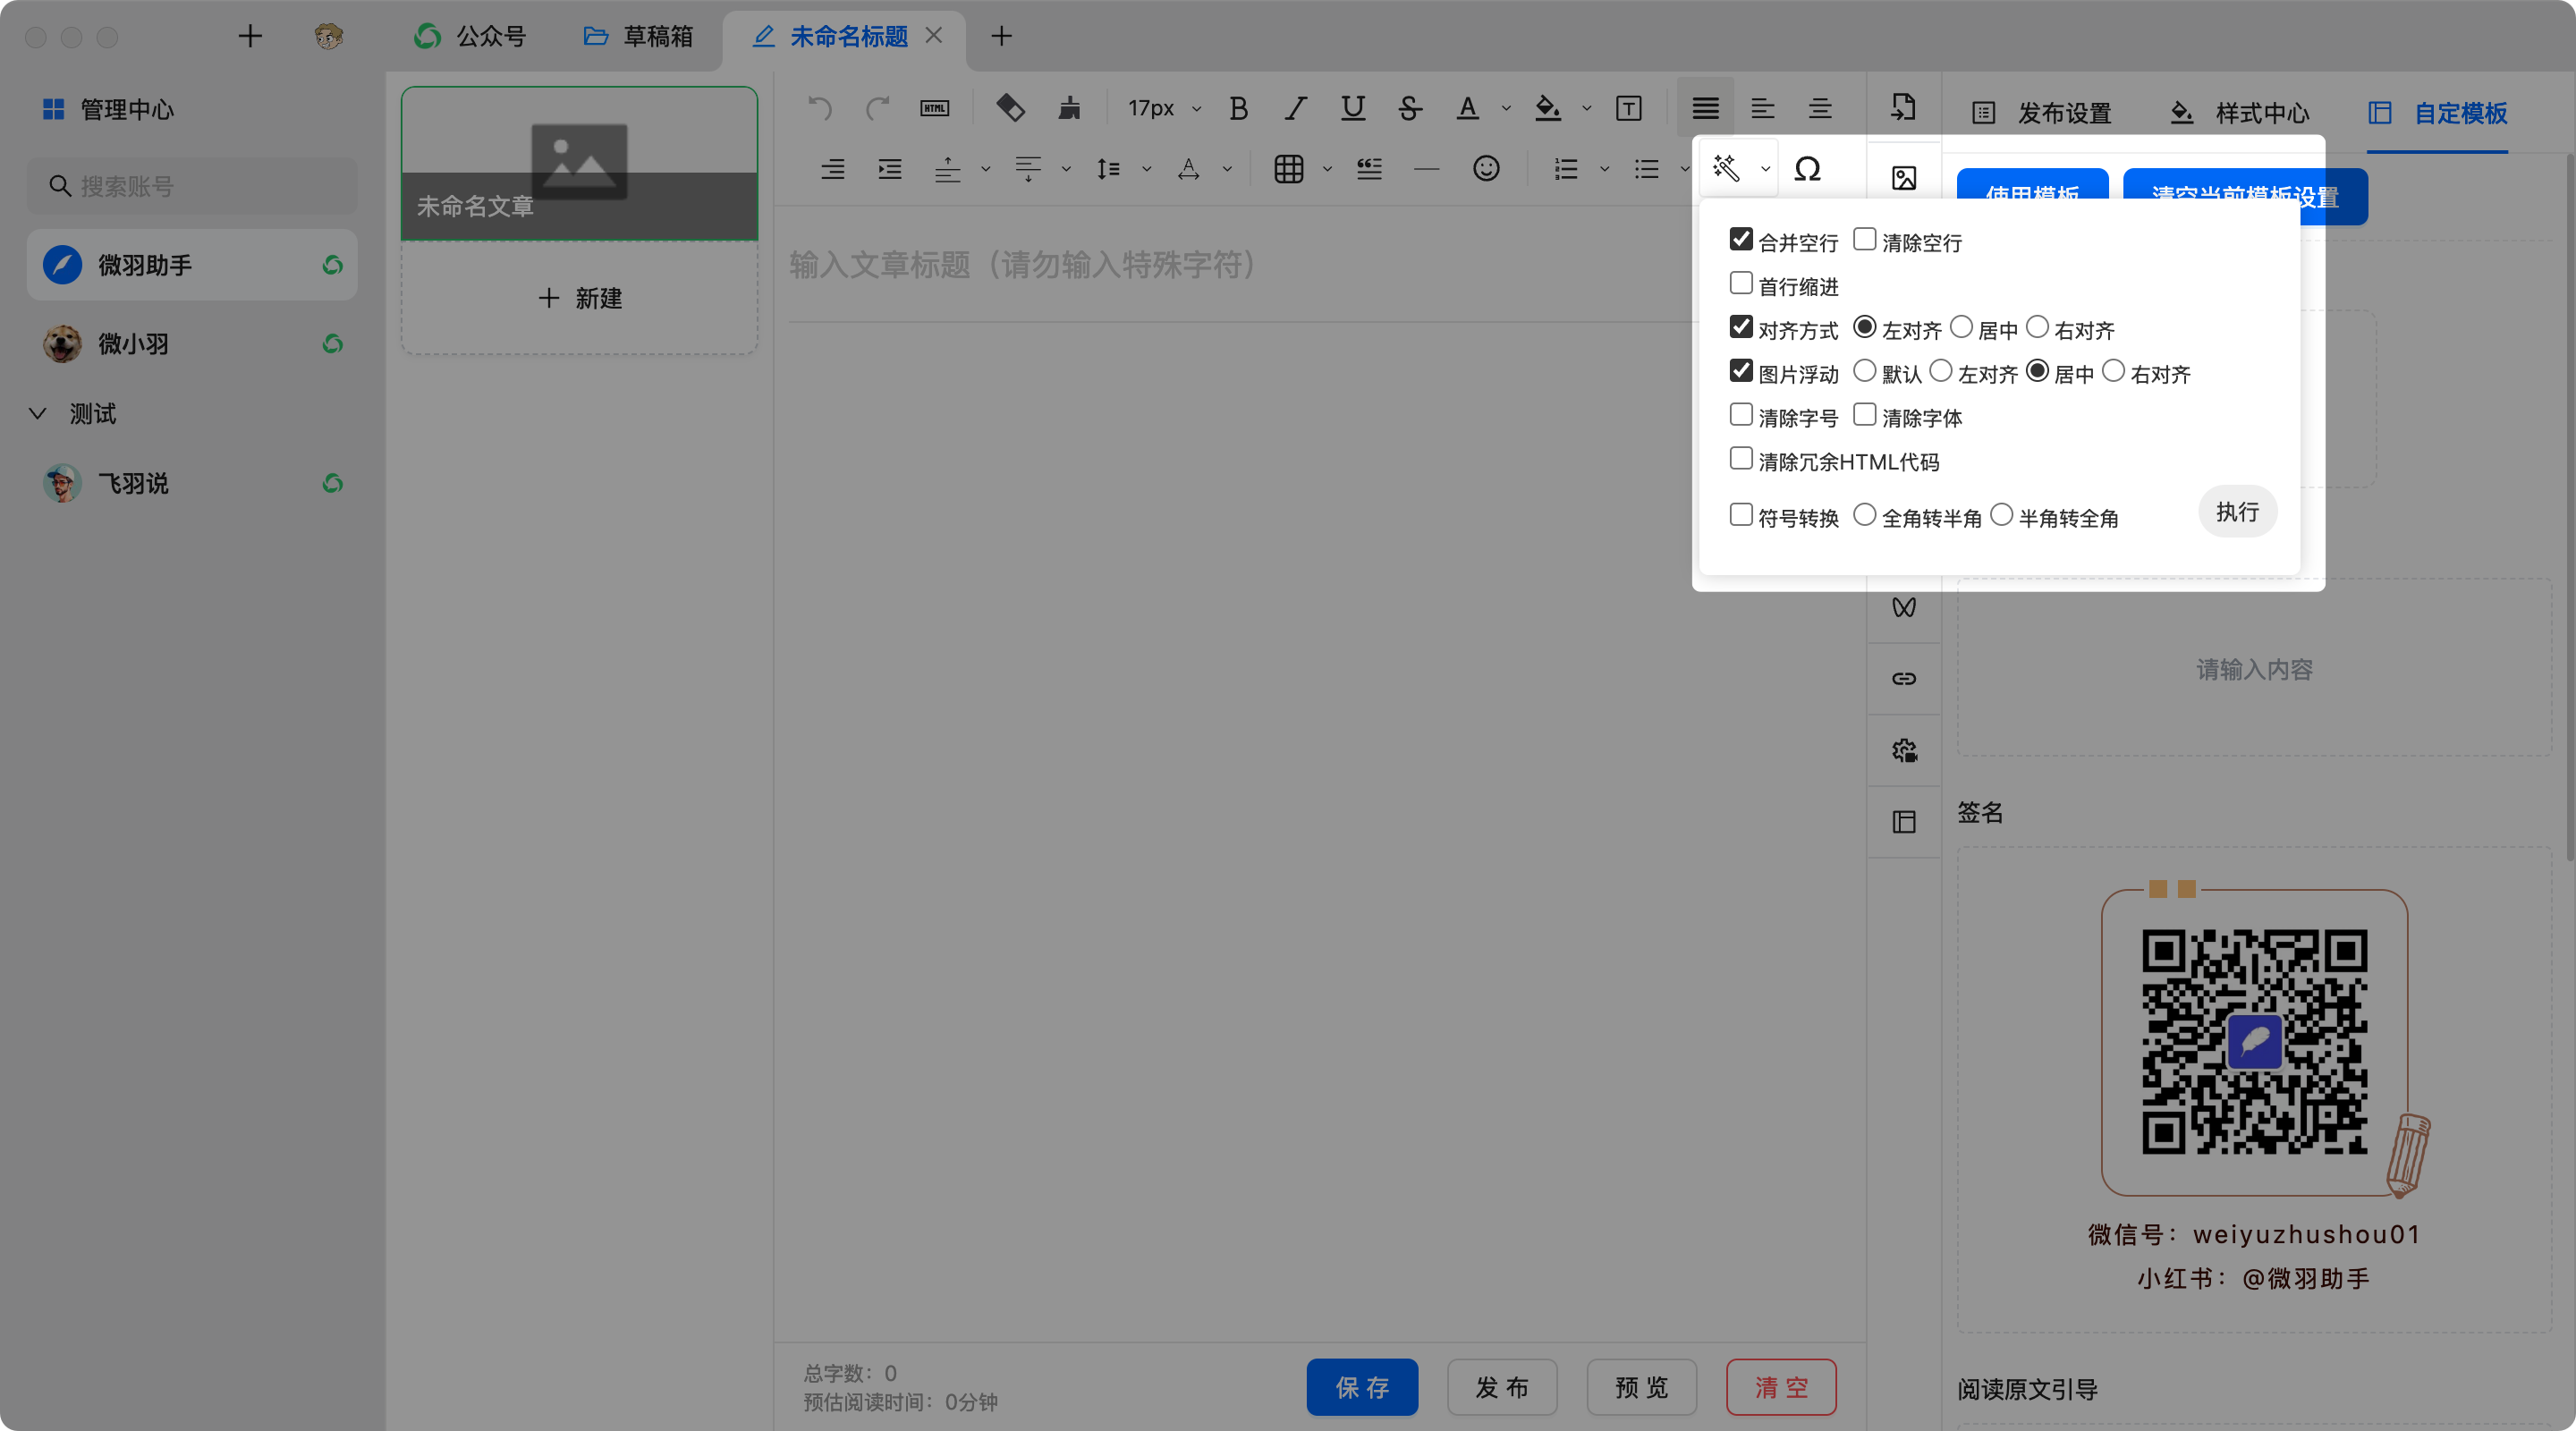This screenshot has height=1431, width=2576.
Task: Enable 清除字号 checkbox
Action: pyautogui.click(x=1741, y=414)
